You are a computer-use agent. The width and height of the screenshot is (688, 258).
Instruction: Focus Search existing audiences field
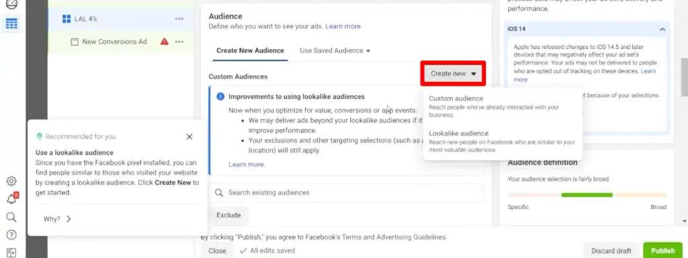[x=346, y=193]
